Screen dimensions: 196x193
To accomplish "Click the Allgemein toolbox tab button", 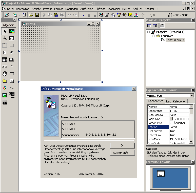I will [x=9, y=25].
